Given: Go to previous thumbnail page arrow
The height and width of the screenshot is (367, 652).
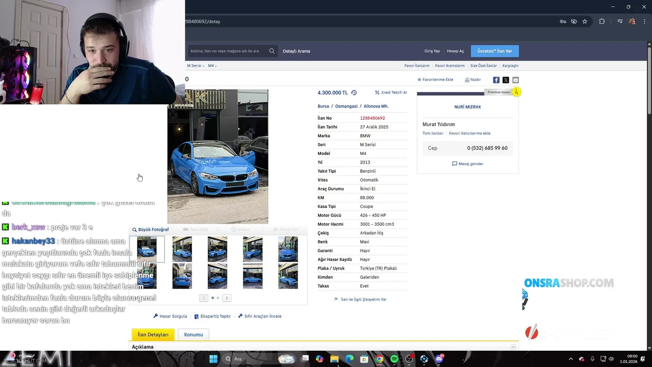Looking at the screenshot, I should coord(204,298).
